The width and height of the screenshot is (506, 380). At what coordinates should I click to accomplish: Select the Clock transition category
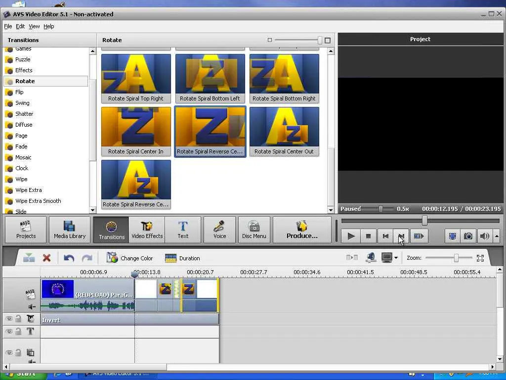22,168
